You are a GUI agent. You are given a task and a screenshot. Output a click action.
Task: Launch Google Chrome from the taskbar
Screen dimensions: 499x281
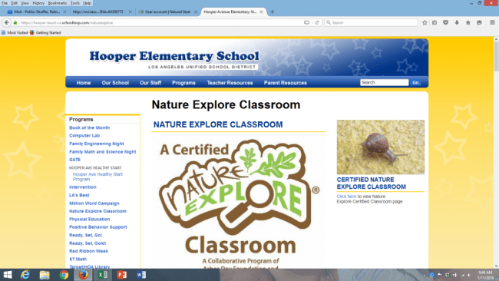coord(64,275)
